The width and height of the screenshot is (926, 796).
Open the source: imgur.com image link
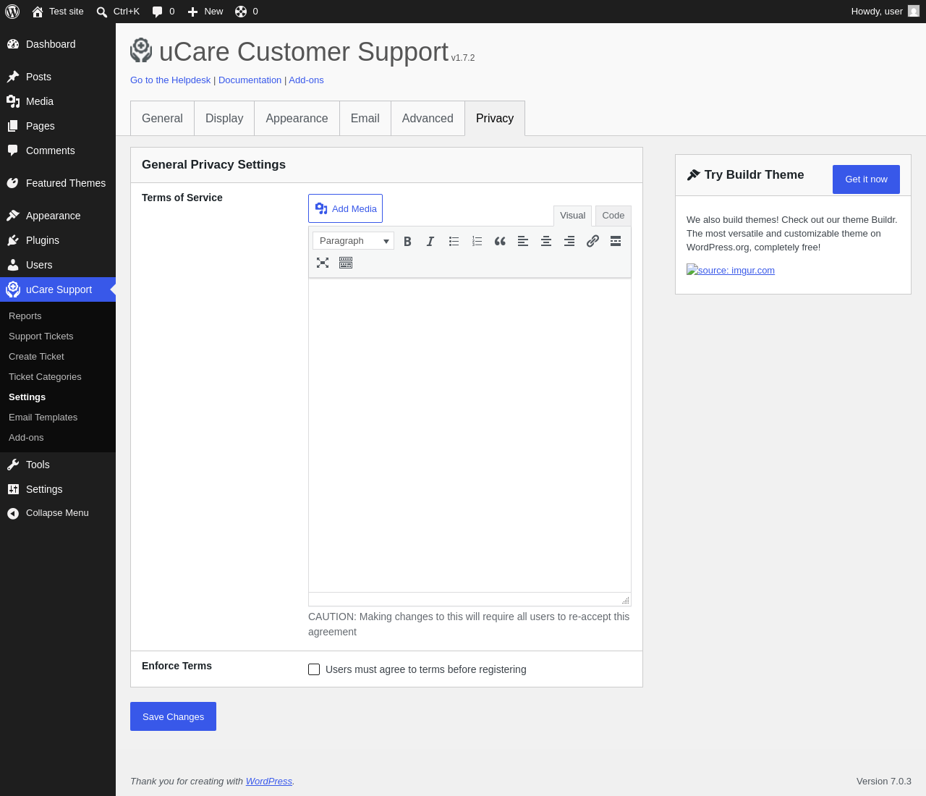pos(731,271)
